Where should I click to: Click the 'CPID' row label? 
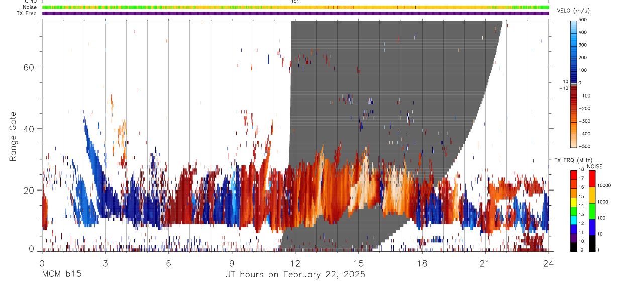(x=31, y=2)
